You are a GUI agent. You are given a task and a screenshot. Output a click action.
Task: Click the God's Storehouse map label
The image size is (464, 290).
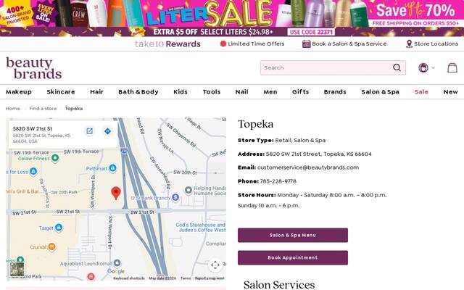pyautogui.click(x=201, y=227)
